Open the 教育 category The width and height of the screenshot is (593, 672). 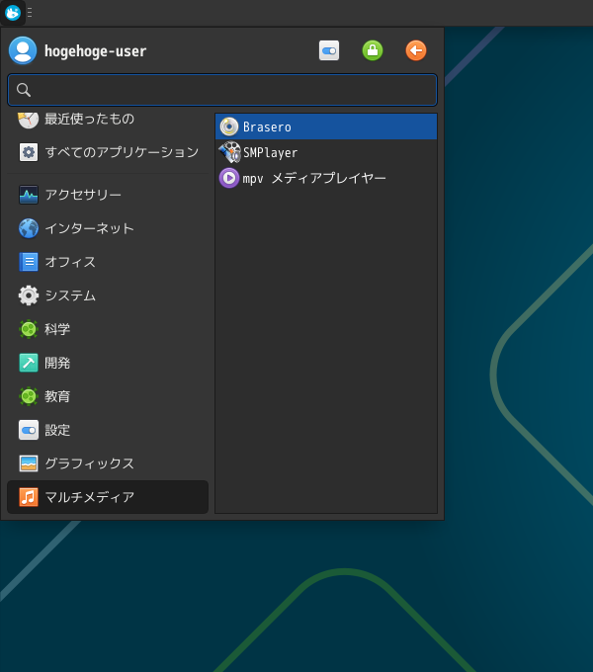click(x=108, y=396)
